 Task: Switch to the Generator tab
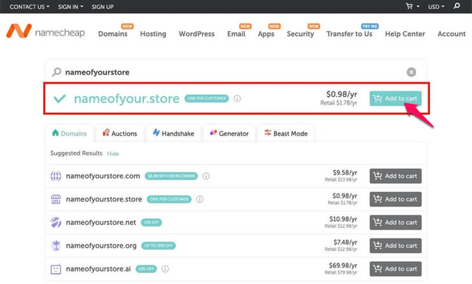click(229, 133)
